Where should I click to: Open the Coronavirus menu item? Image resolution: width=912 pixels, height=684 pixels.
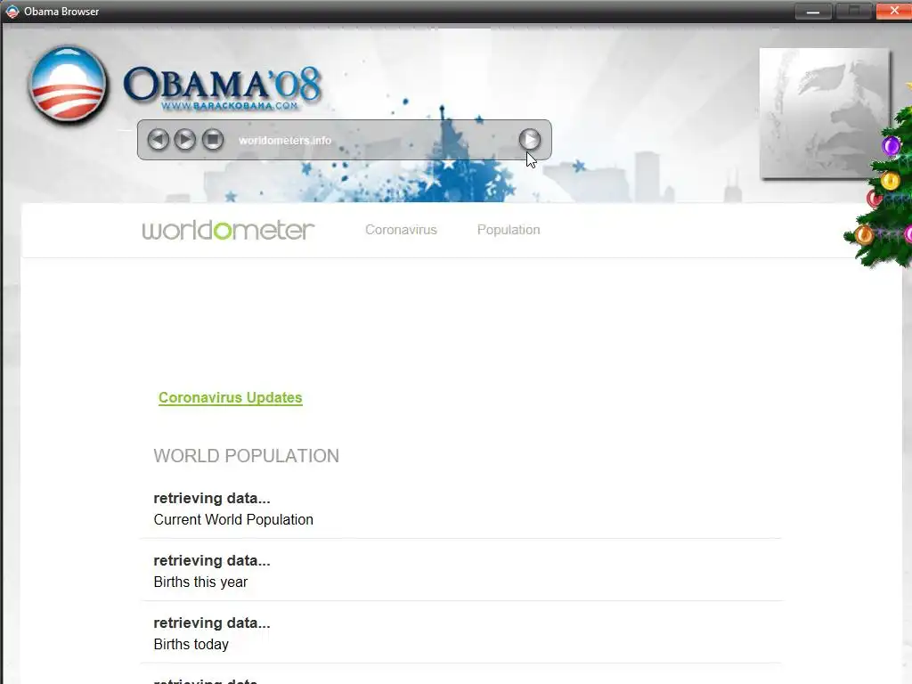[x=401, y=230]
